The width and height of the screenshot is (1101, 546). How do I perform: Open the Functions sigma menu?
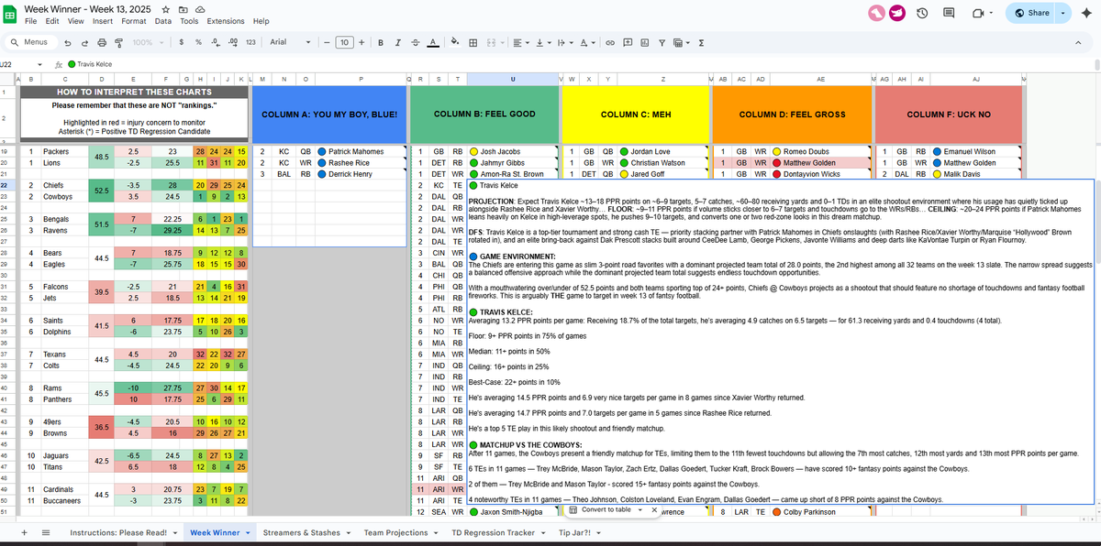[701, 42]
